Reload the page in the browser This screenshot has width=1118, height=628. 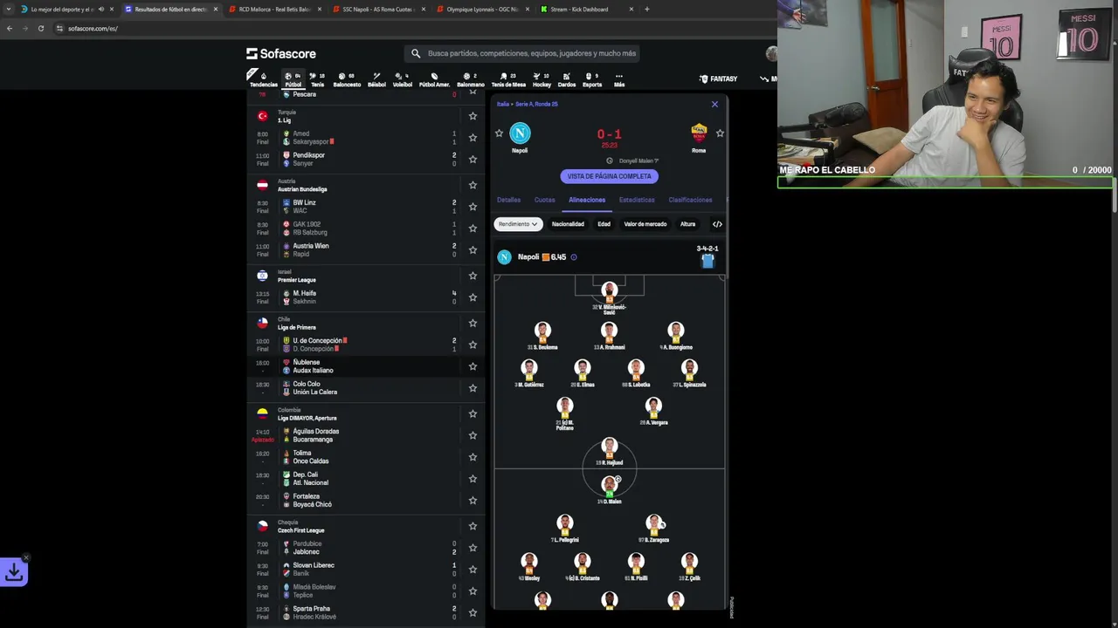[40, 28]
